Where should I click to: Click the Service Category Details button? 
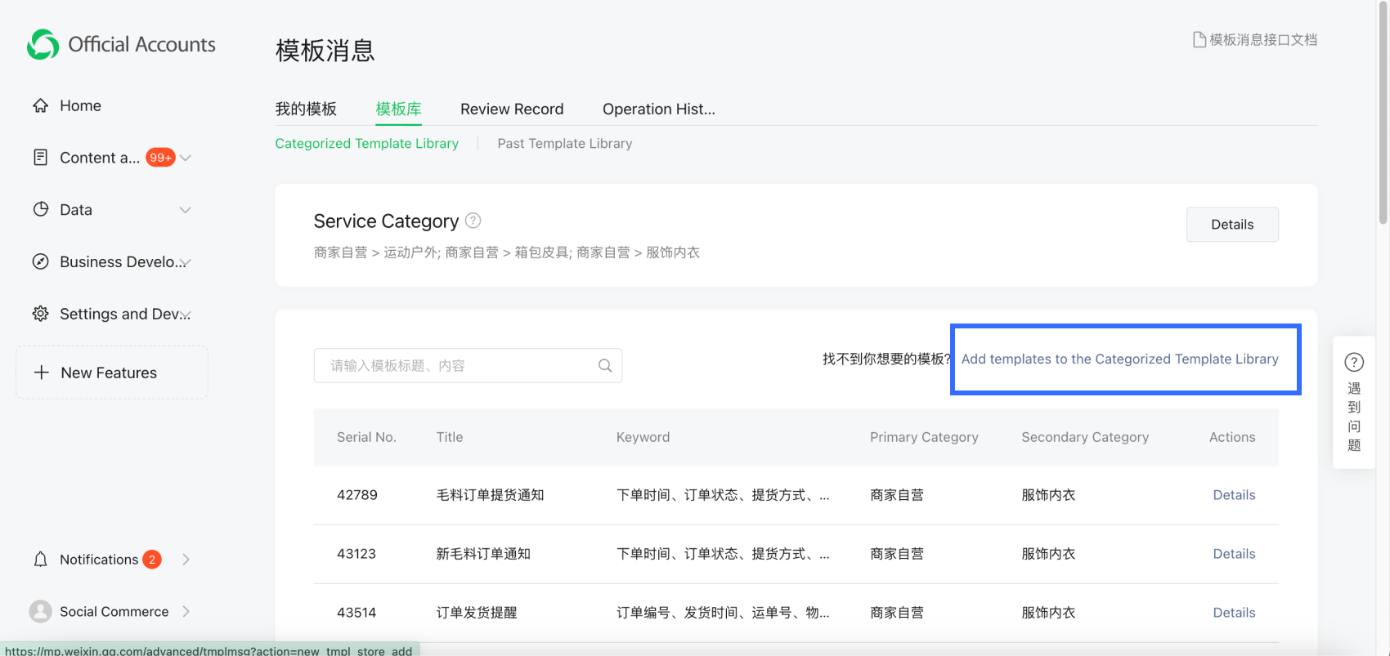pyautogui.click(x=1232, y=225)
